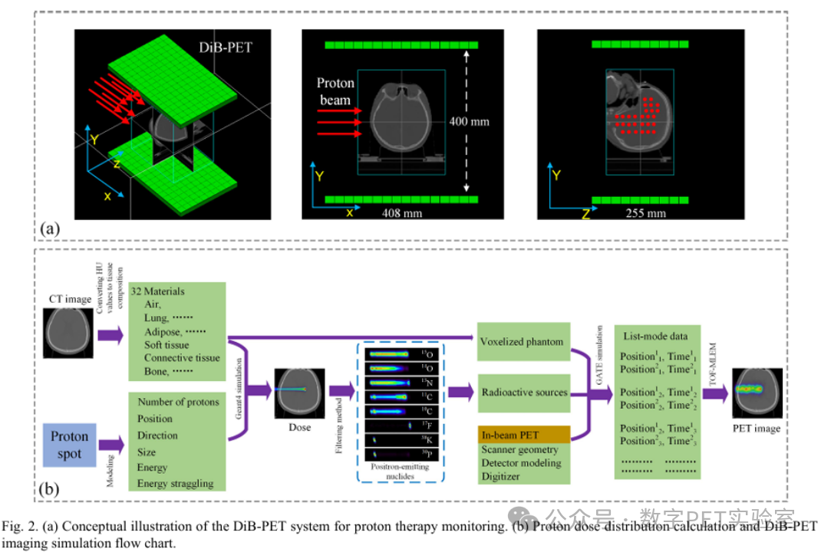This screenshot has height=552, width=821.
Task: Click the Radioactive sources box
Action: (x=524, y=393)
